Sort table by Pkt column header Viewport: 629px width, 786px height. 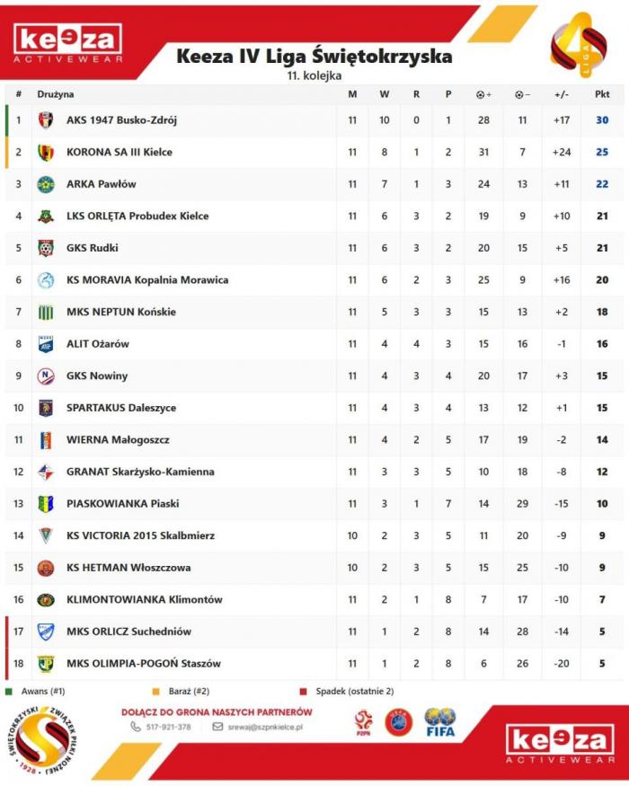[x=601, y=94]
